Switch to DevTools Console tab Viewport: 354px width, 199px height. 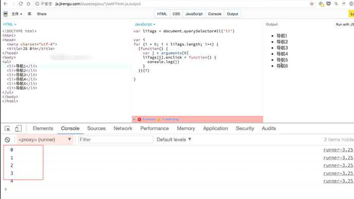(x=70, y=128)
